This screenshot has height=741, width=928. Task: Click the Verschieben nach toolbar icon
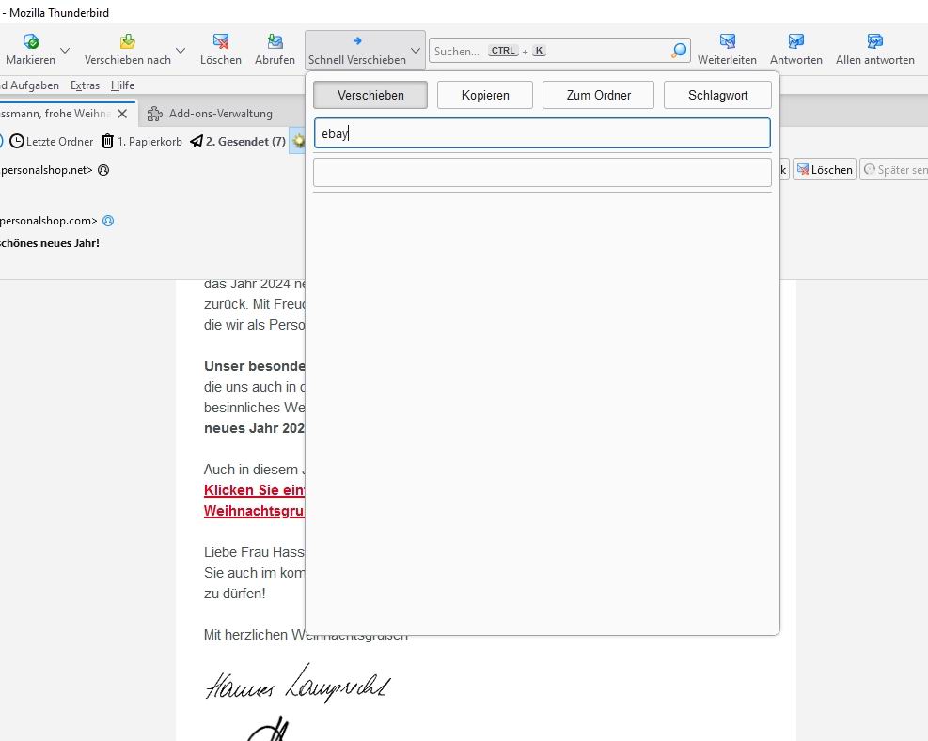click(128, 41)
